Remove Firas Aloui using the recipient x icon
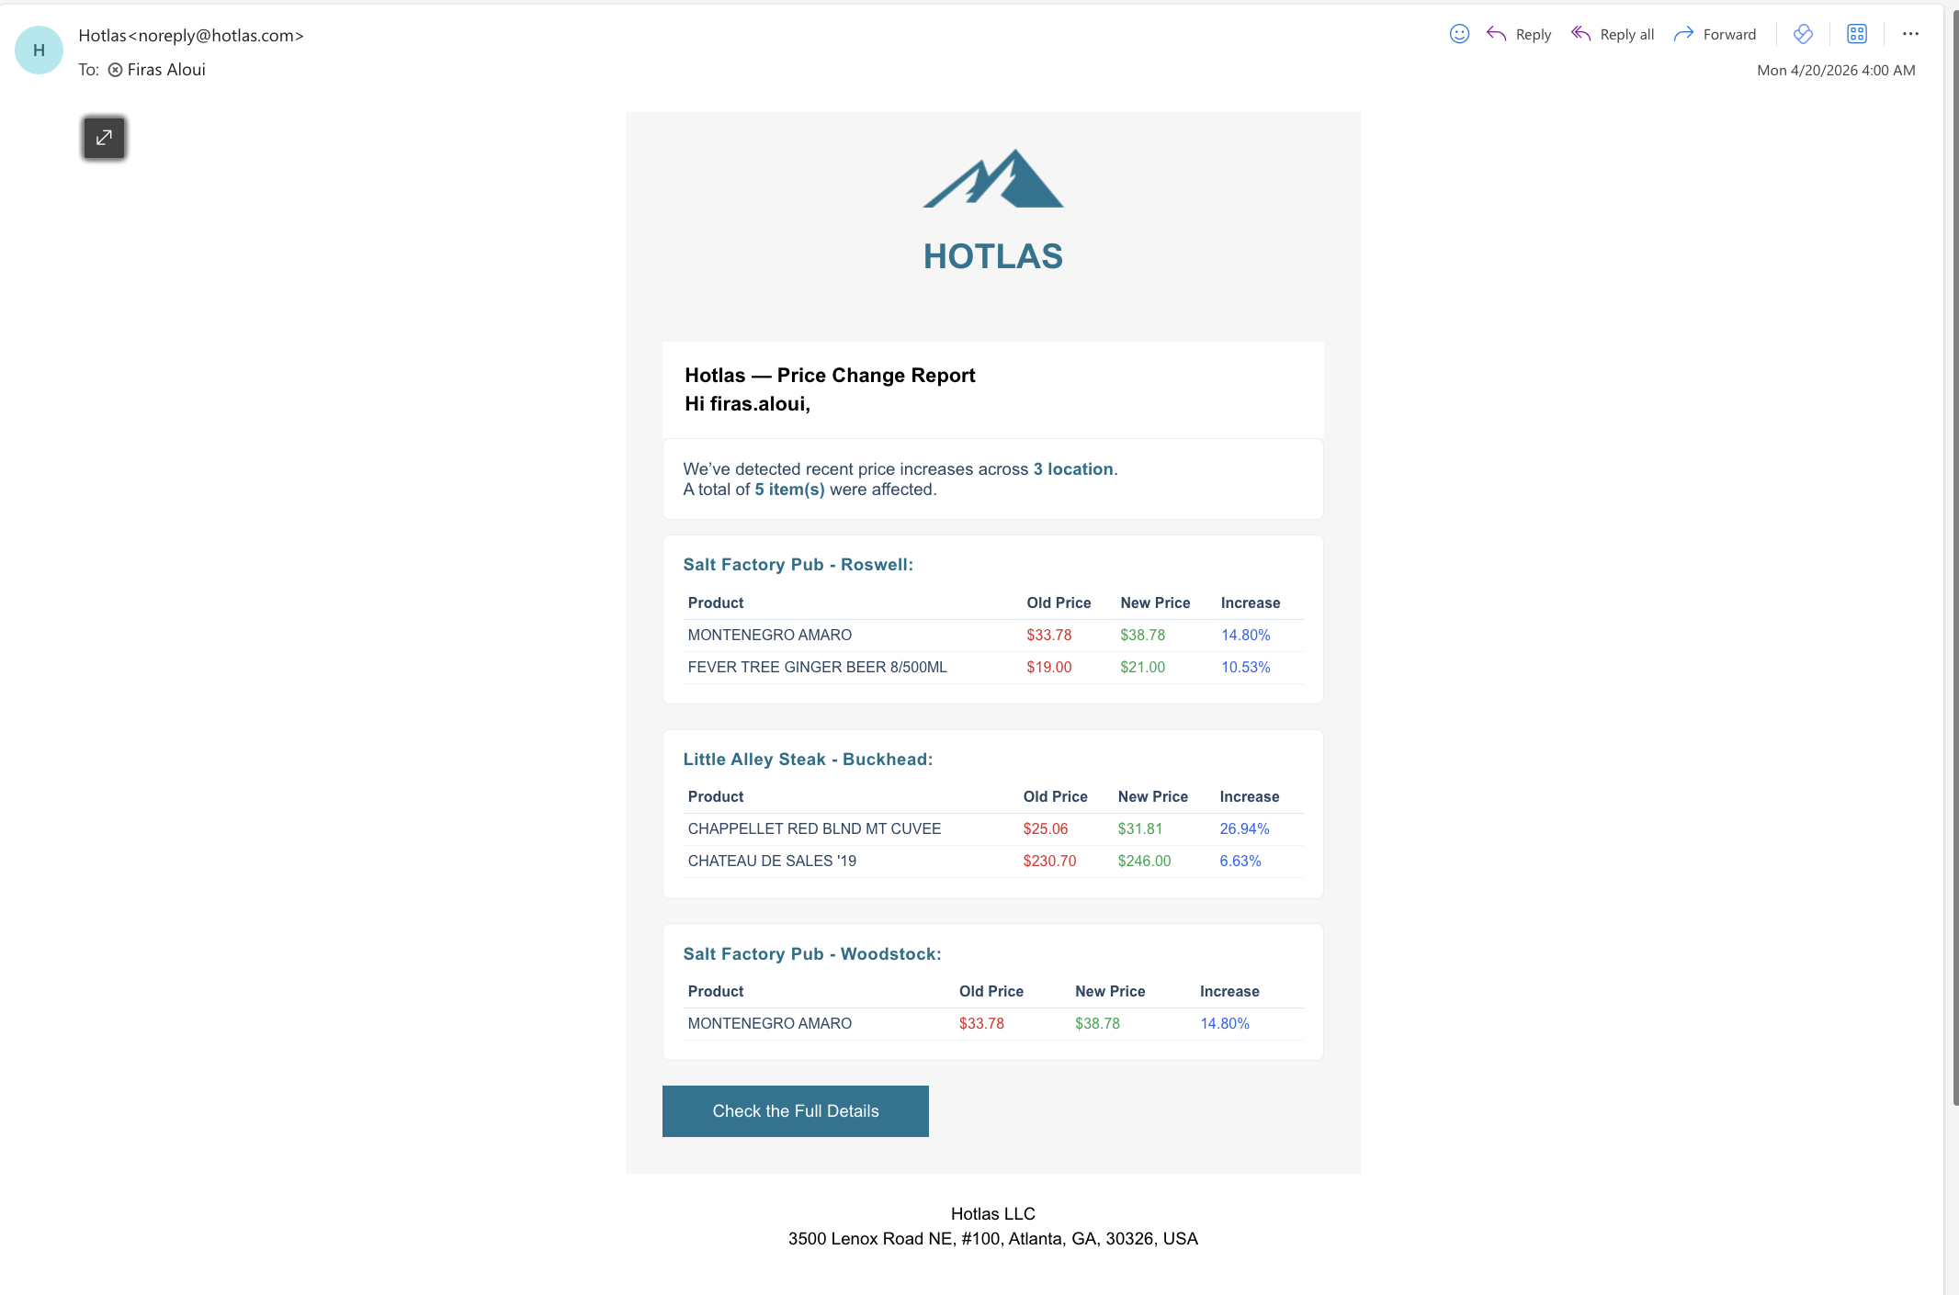 tap(115, 69)
